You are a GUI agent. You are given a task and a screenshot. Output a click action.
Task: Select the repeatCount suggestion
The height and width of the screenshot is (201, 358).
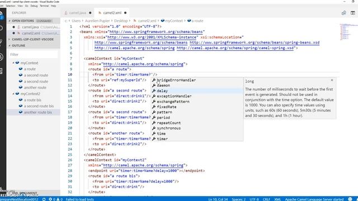click(x=197, y=123)
